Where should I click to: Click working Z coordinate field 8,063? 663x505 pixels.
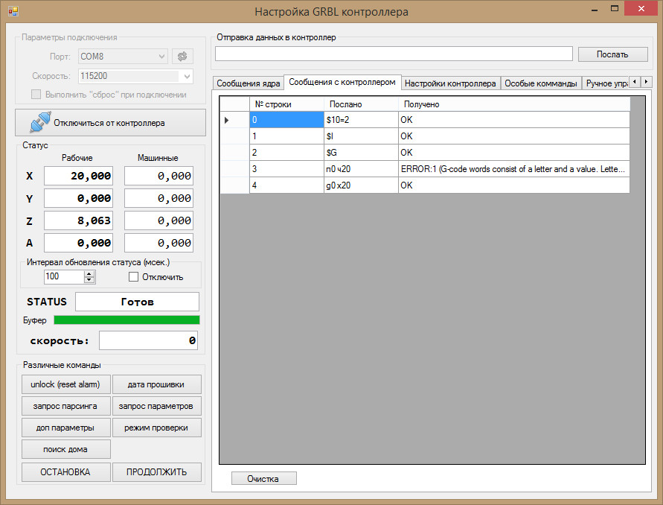pos(78,220)
